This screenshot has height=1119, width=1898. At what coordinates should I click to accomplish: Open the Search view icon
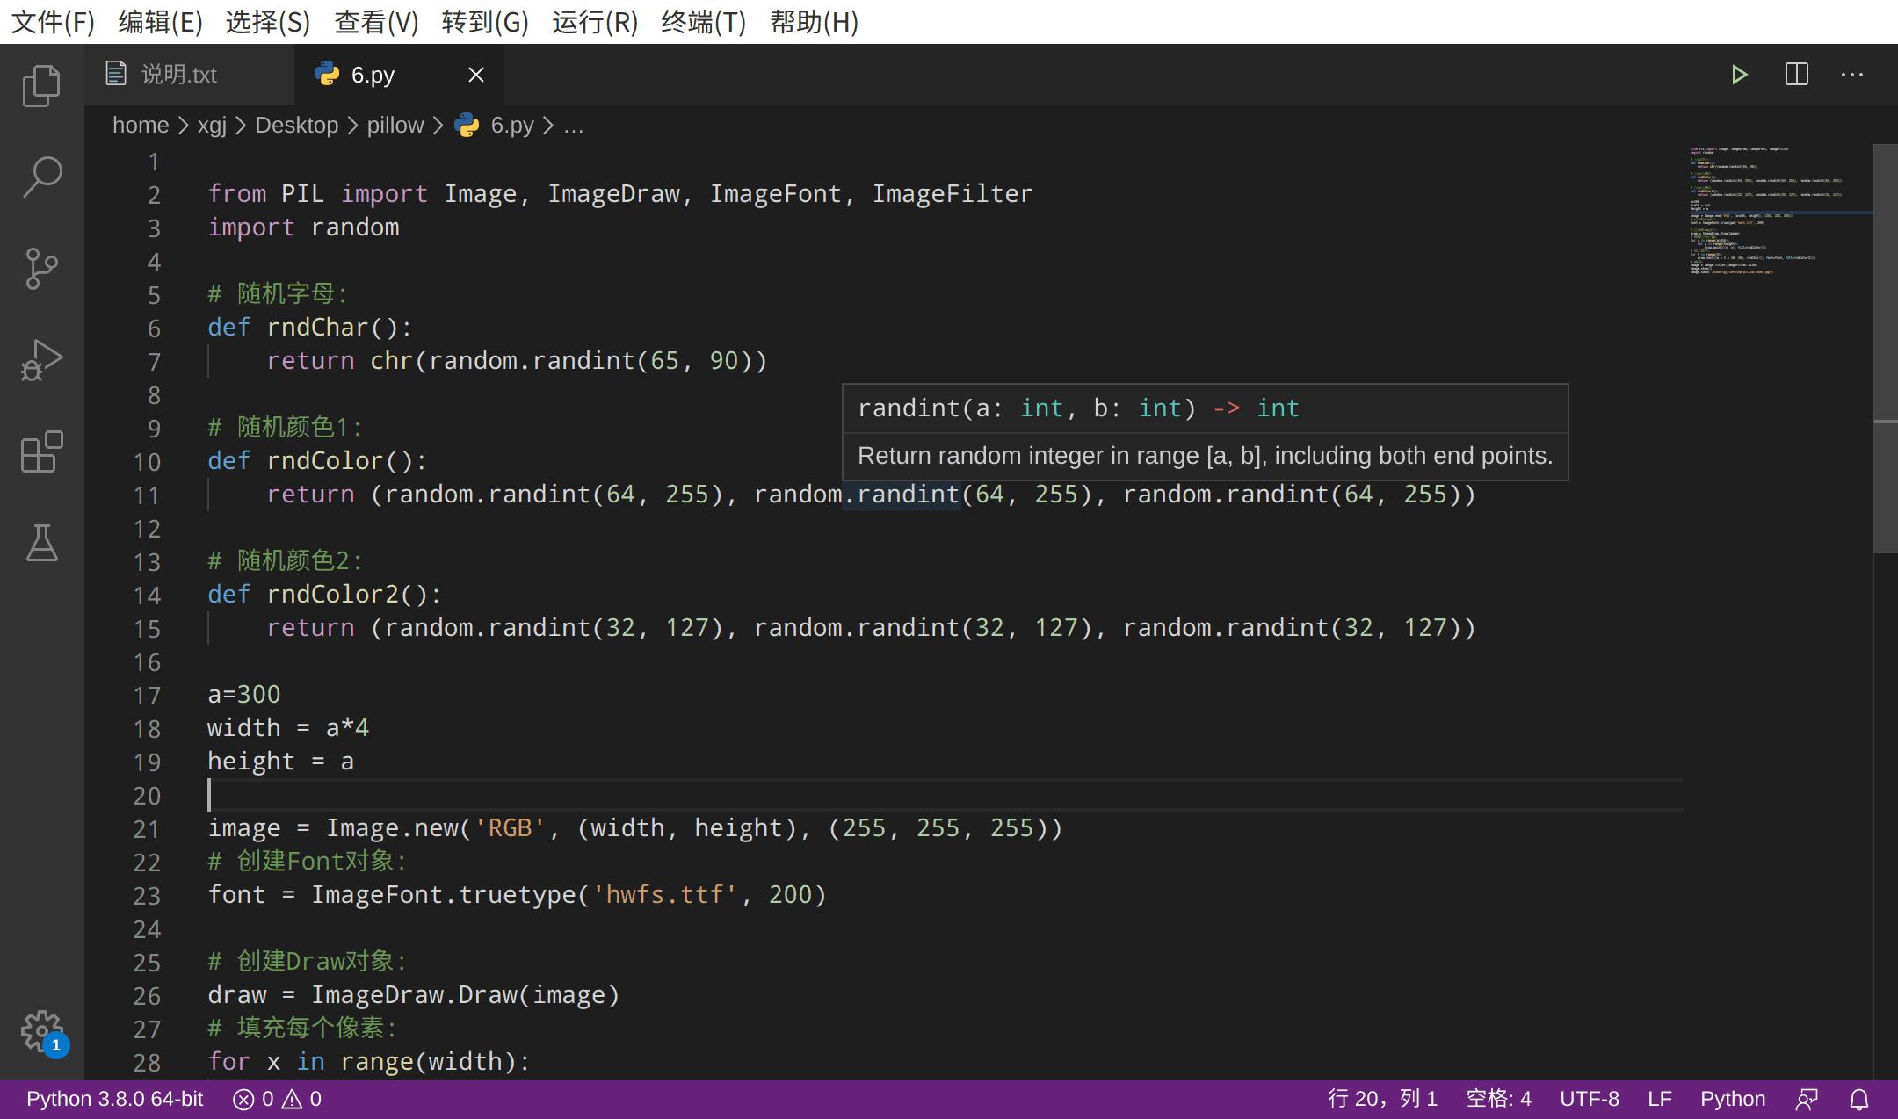(41, 177)
